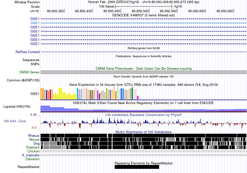
Task: Open the H3K27Ac Mark track title
Action: click(144, 103)
